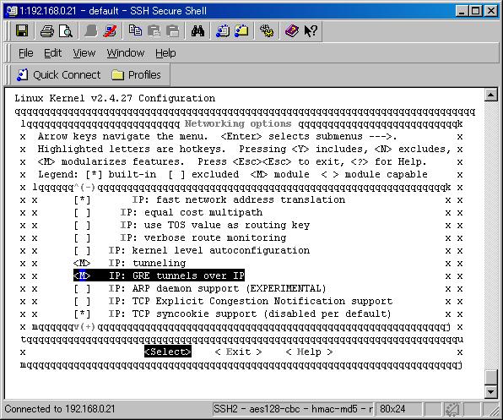Click the Paste Selection toolbar icon
This screenshot has height=420, width=503.
coord(172,31)
